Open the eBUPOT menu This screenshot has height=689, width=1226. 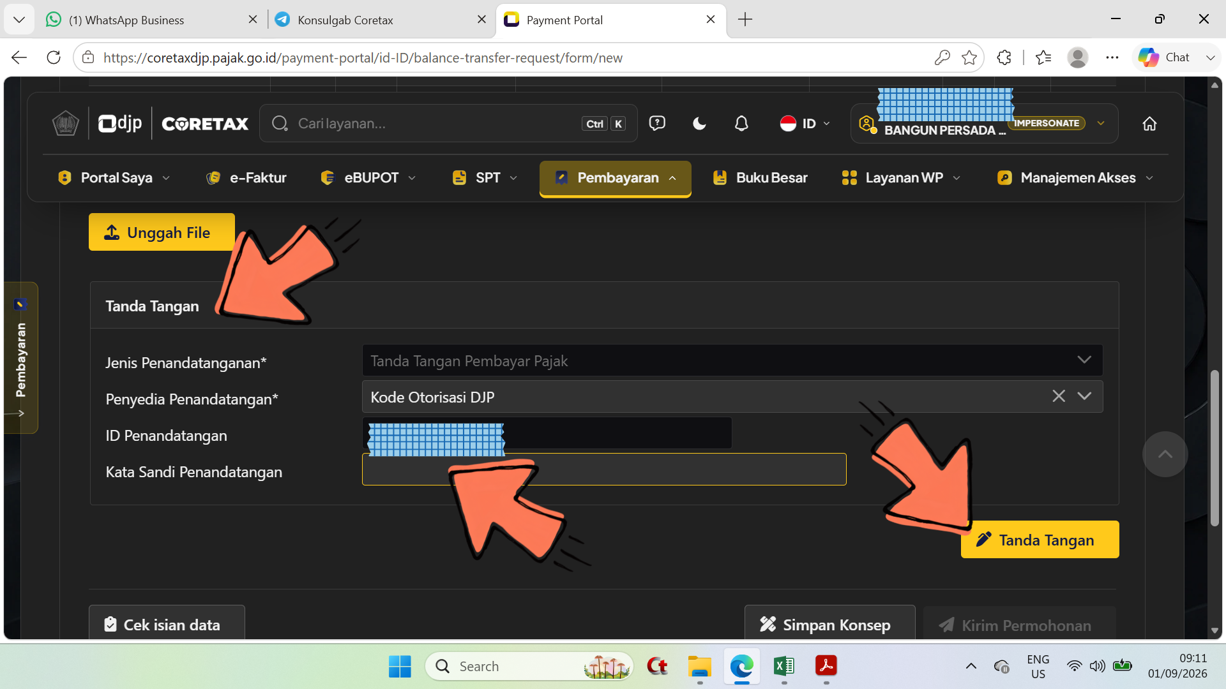pyautogui.click(x=368, y=178)
